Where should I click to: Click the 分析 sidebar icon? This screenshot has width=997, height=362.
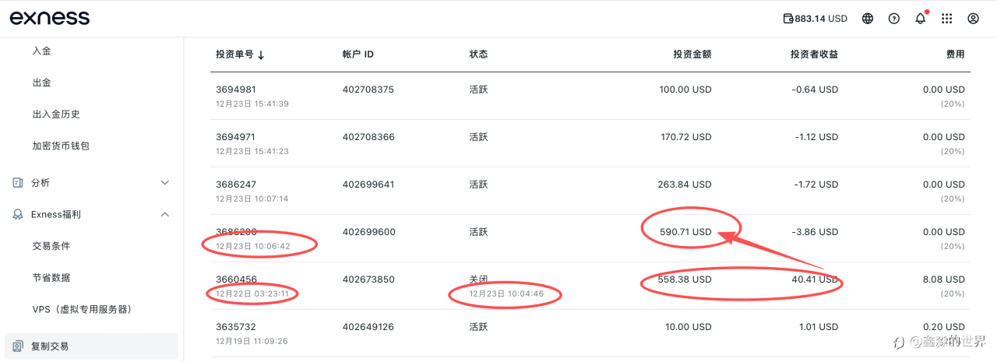coord(18,183)
